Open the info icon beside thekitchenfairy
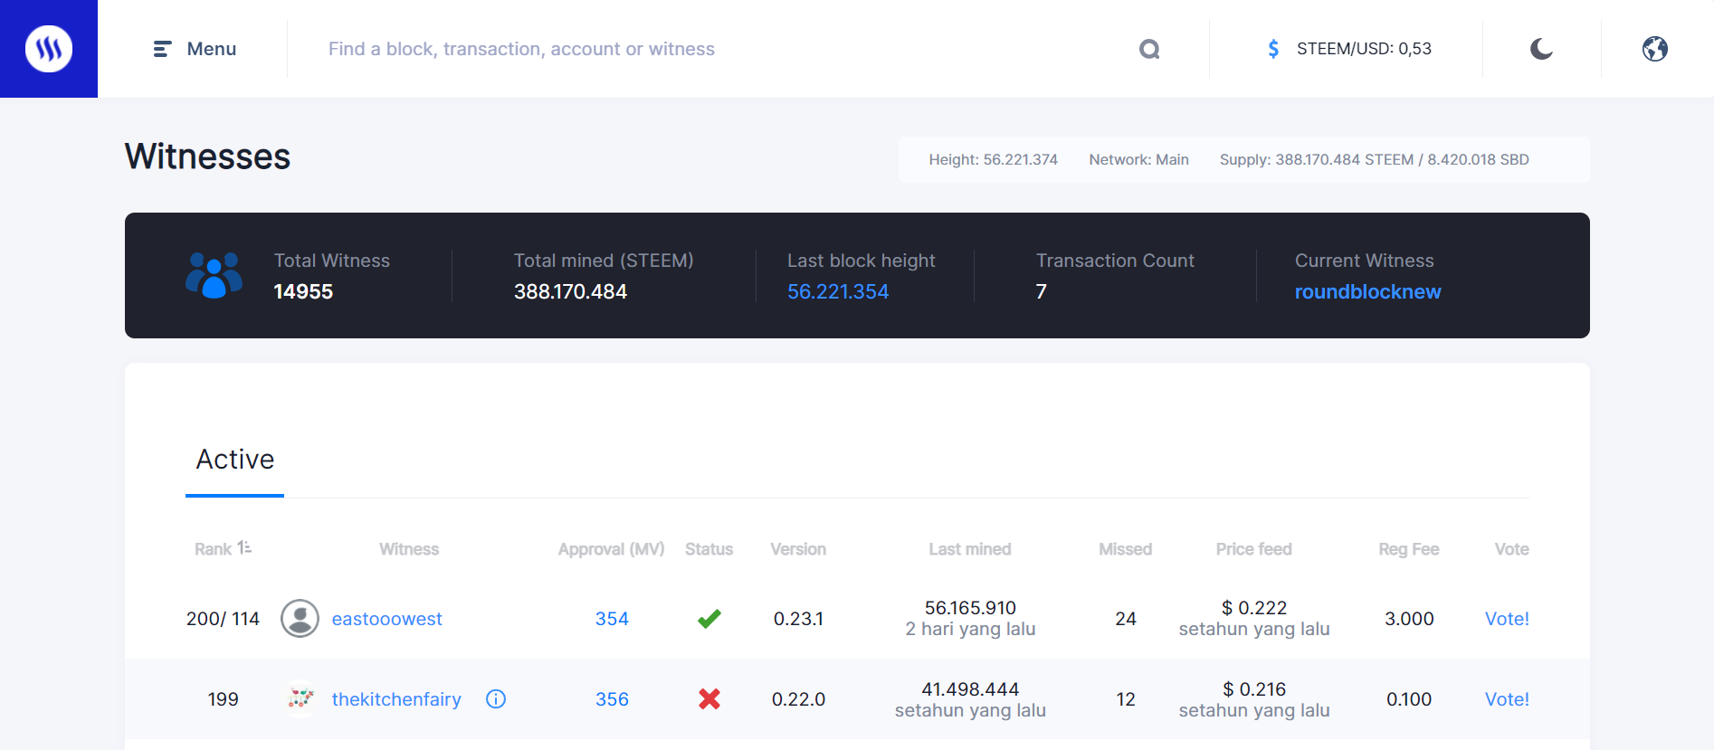This screenshot has width=1714, height=750. pyautogui.click(x=496, y=699)
